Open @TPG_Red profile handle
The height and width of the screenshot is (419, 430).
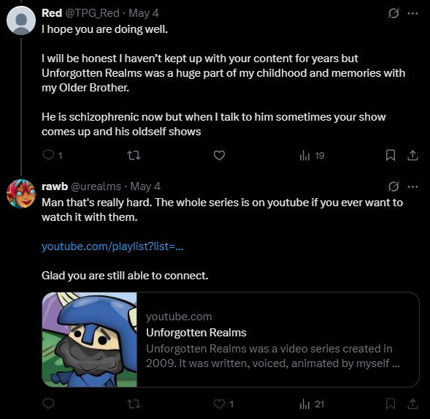92,13
